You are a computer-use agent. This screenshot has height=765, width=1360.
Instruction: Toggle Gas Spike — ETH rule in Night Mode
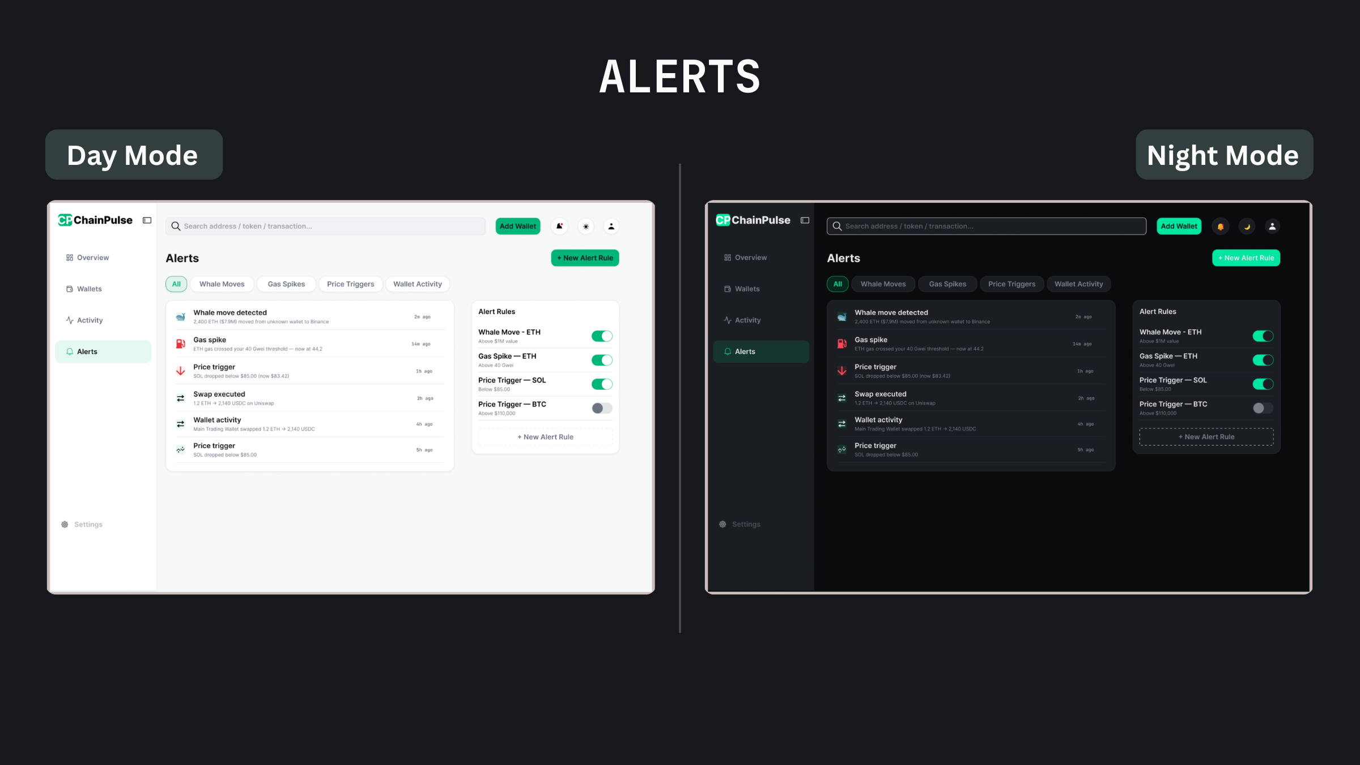pyautogui.click(x=1263, y=360)
